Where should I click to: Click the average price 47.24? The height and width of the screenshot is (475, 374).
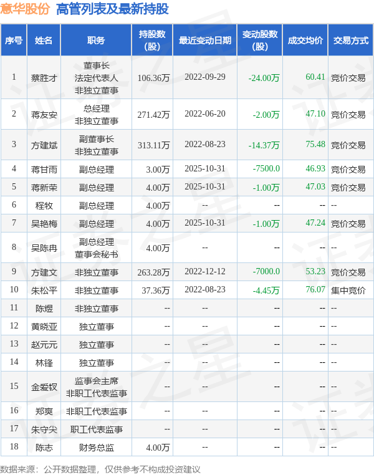pyautogui.click(x=315, y=223)
